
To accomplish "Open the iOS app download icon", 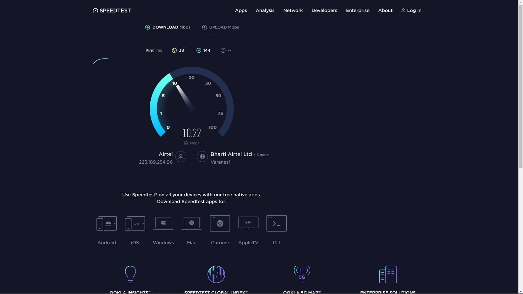I will 135,223.
